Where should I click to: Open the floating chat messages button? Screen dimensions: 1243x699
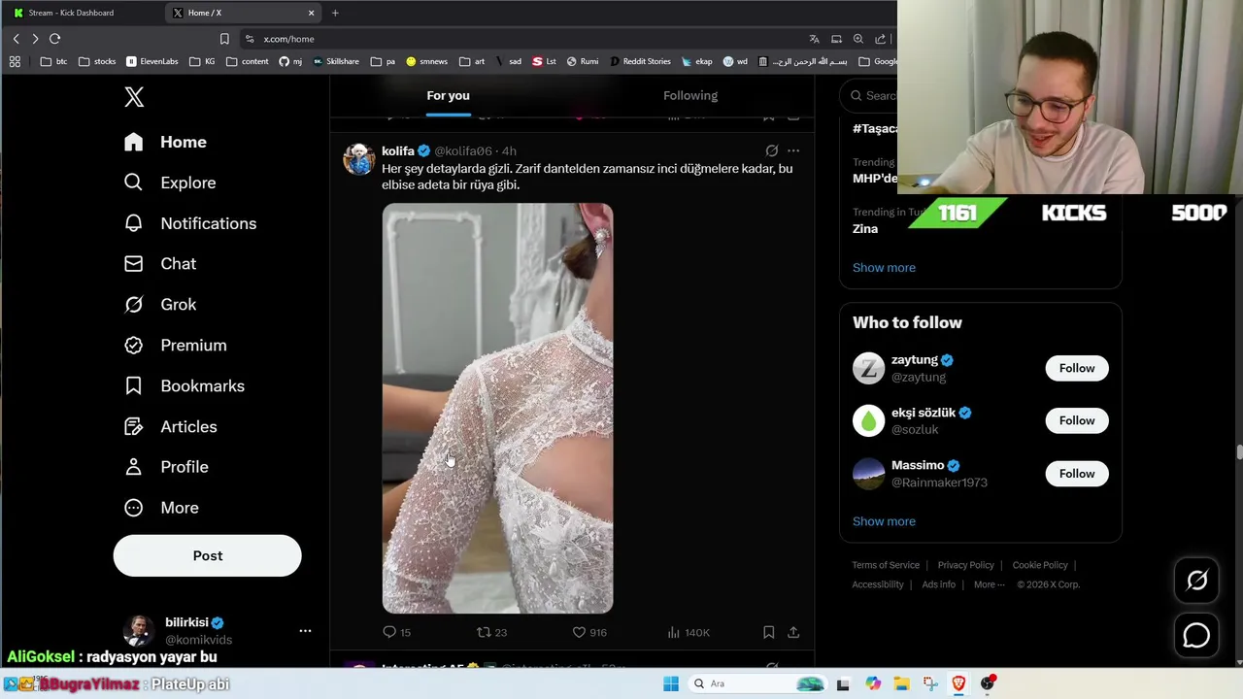point(1196,636)
